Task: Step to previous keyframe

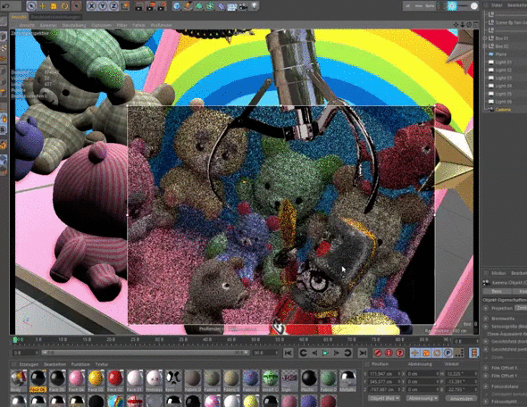Action: pos(303,353)
